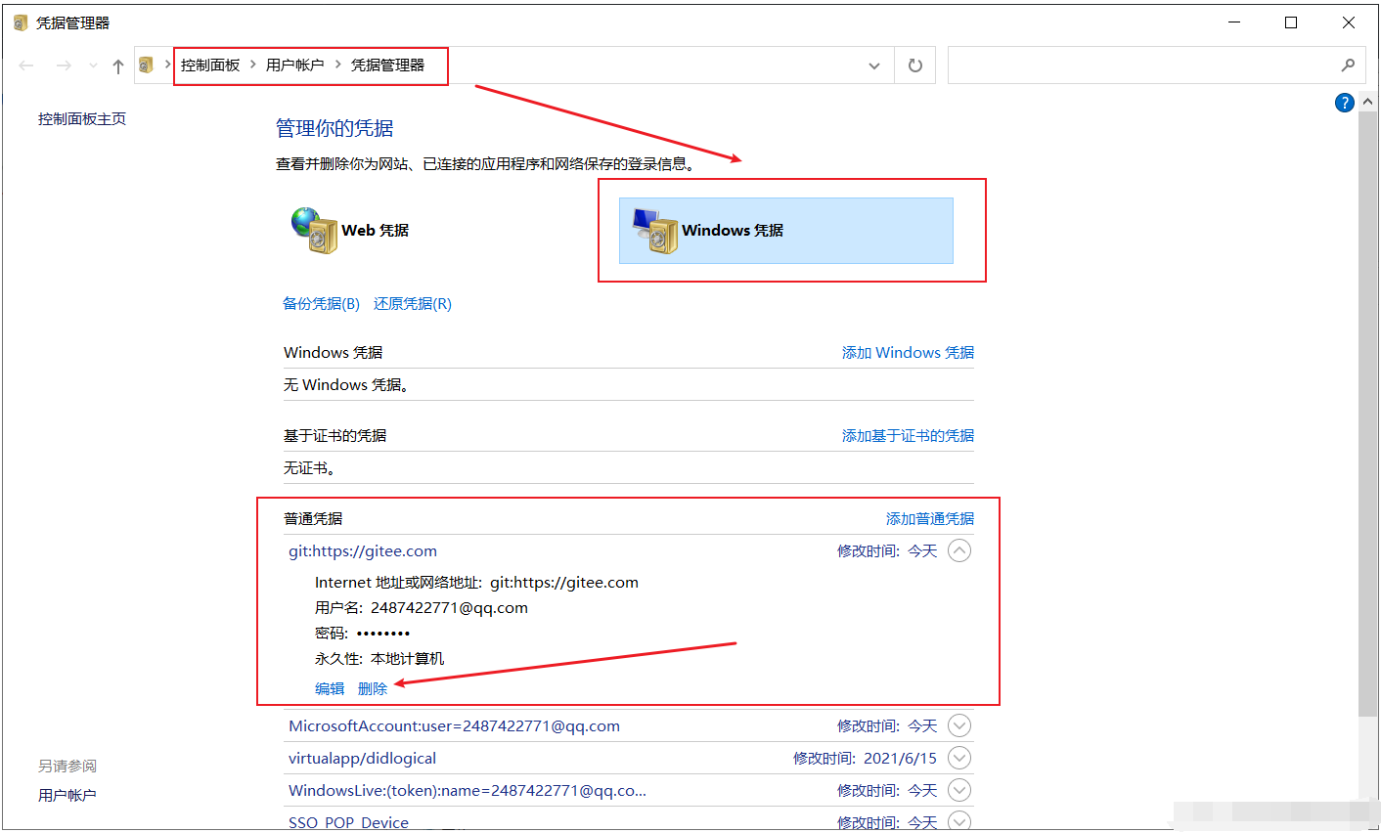
Task: Open 控制面板主页 from the sidebar
Action: pyautogui.click(x=82, y=119)
